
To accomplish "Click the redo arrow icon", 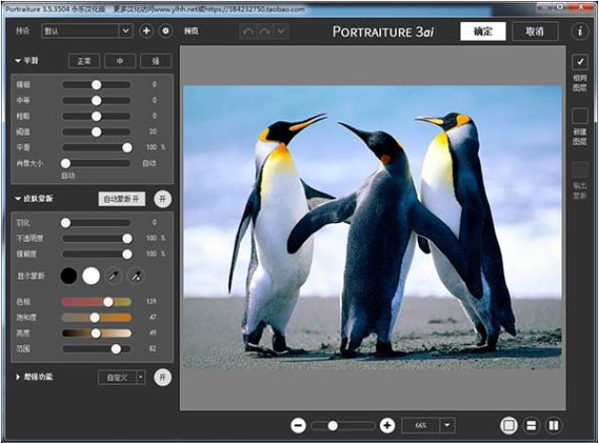I will 264,31.
